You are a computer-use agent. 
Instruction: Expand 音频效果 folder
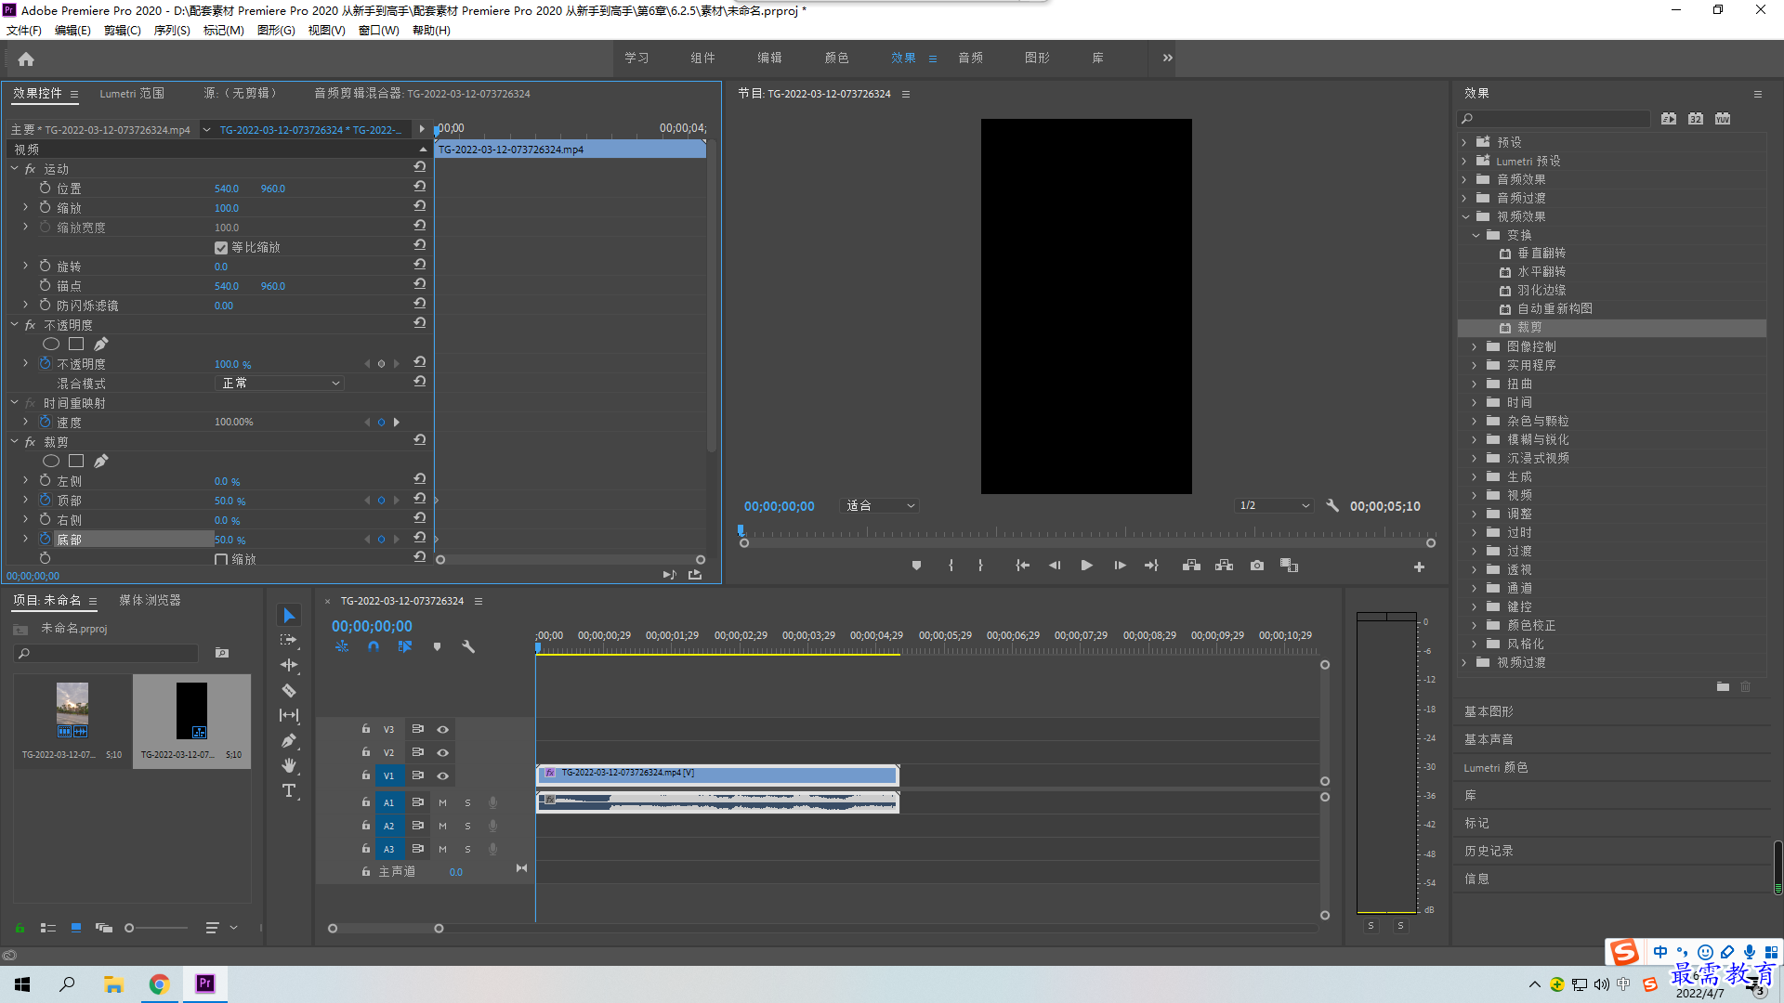pyautogui.click(x=1465, y=179)
